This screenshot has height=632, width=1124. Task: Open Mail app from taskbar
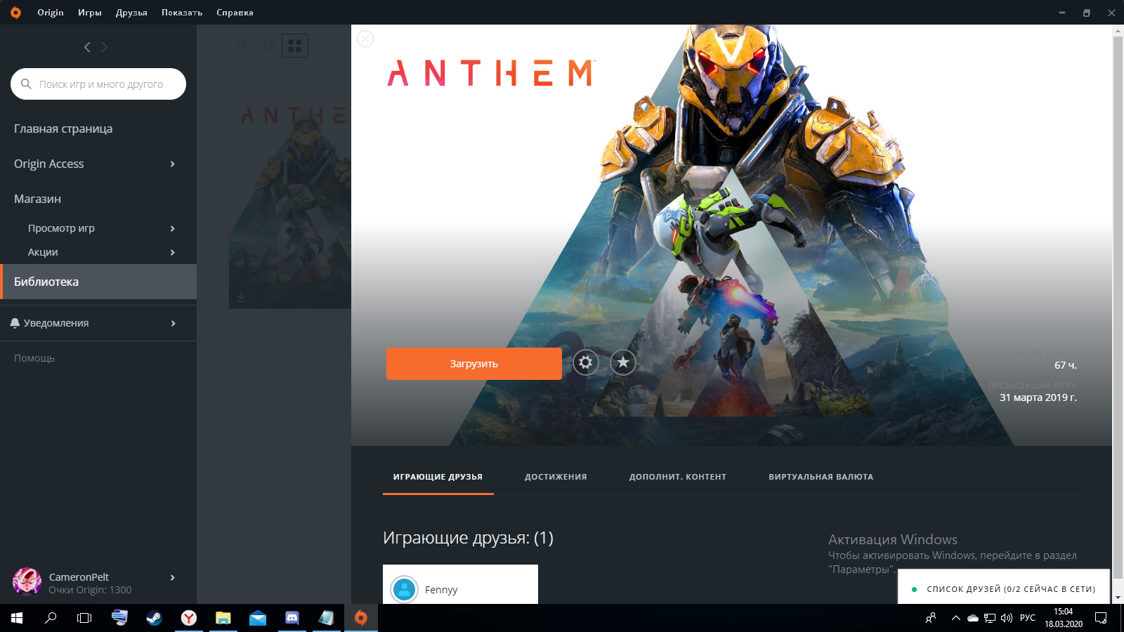[257, 618]
